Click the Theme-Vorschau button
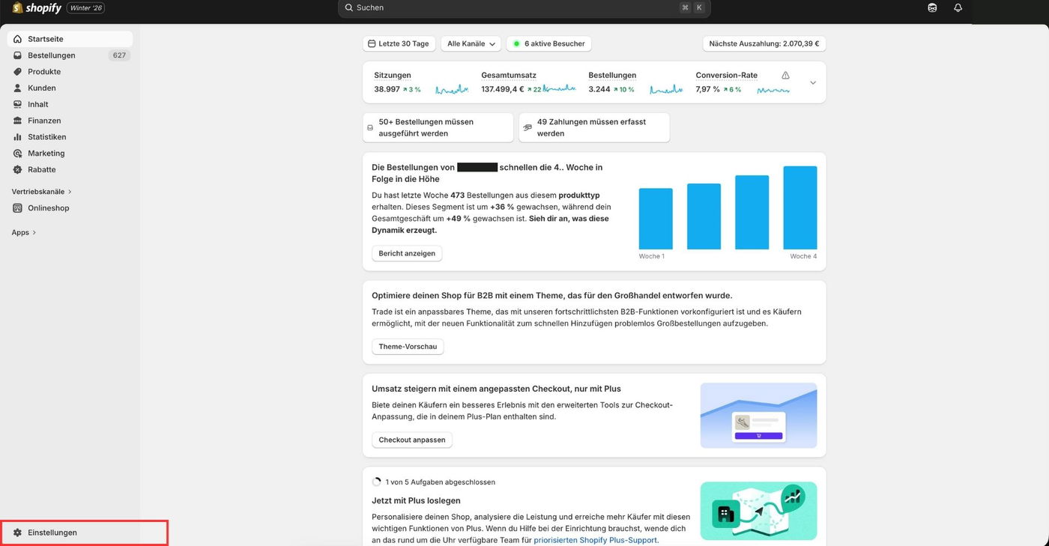1049x546 pixels. point(408,347)
